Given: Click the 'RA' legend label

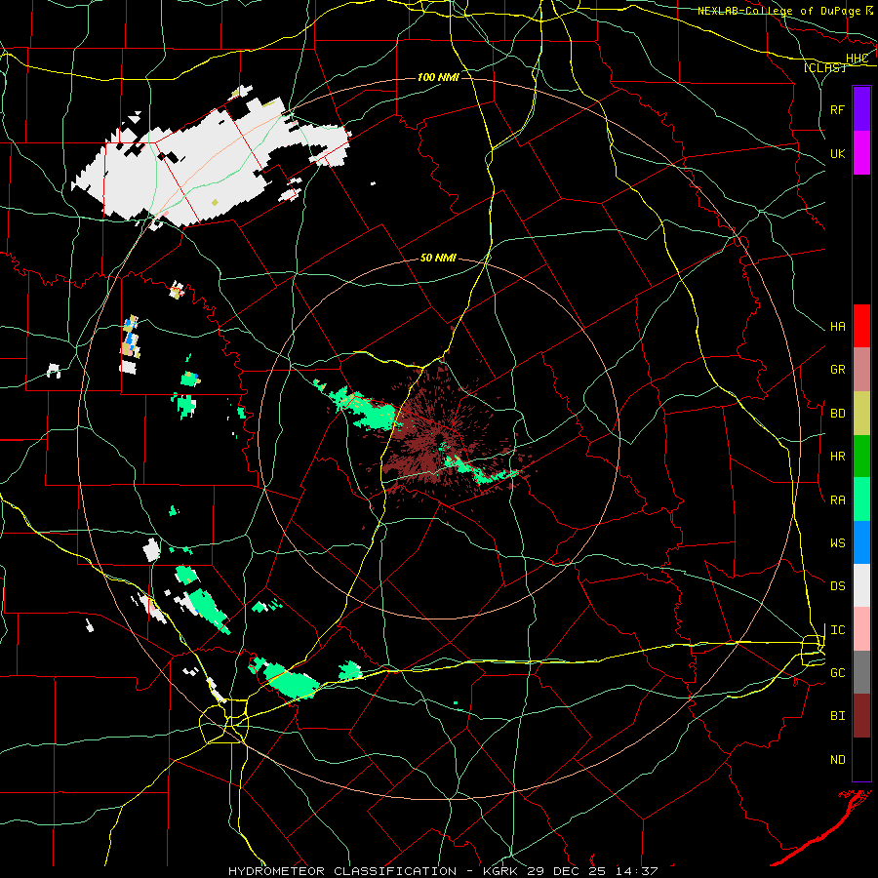Looking at the screenshot, I should point(838,499).
